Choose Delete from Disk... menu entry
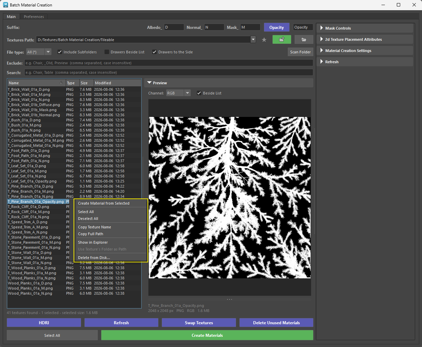The width and height of the screenshot is (422, 347). 111,258
